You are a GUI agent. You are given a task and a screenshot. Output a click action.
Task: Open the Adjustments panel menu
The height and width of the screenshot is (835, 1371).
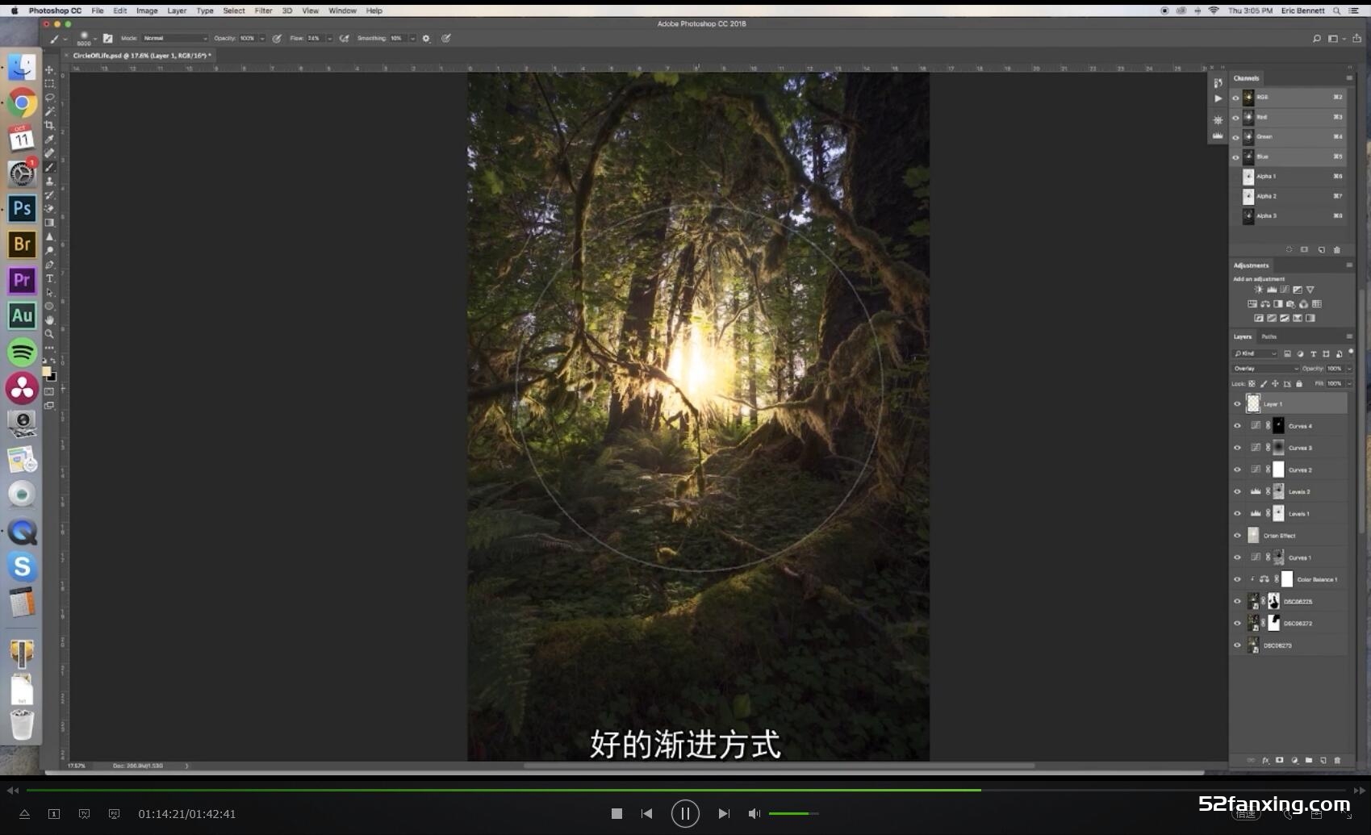[1348, 265]
